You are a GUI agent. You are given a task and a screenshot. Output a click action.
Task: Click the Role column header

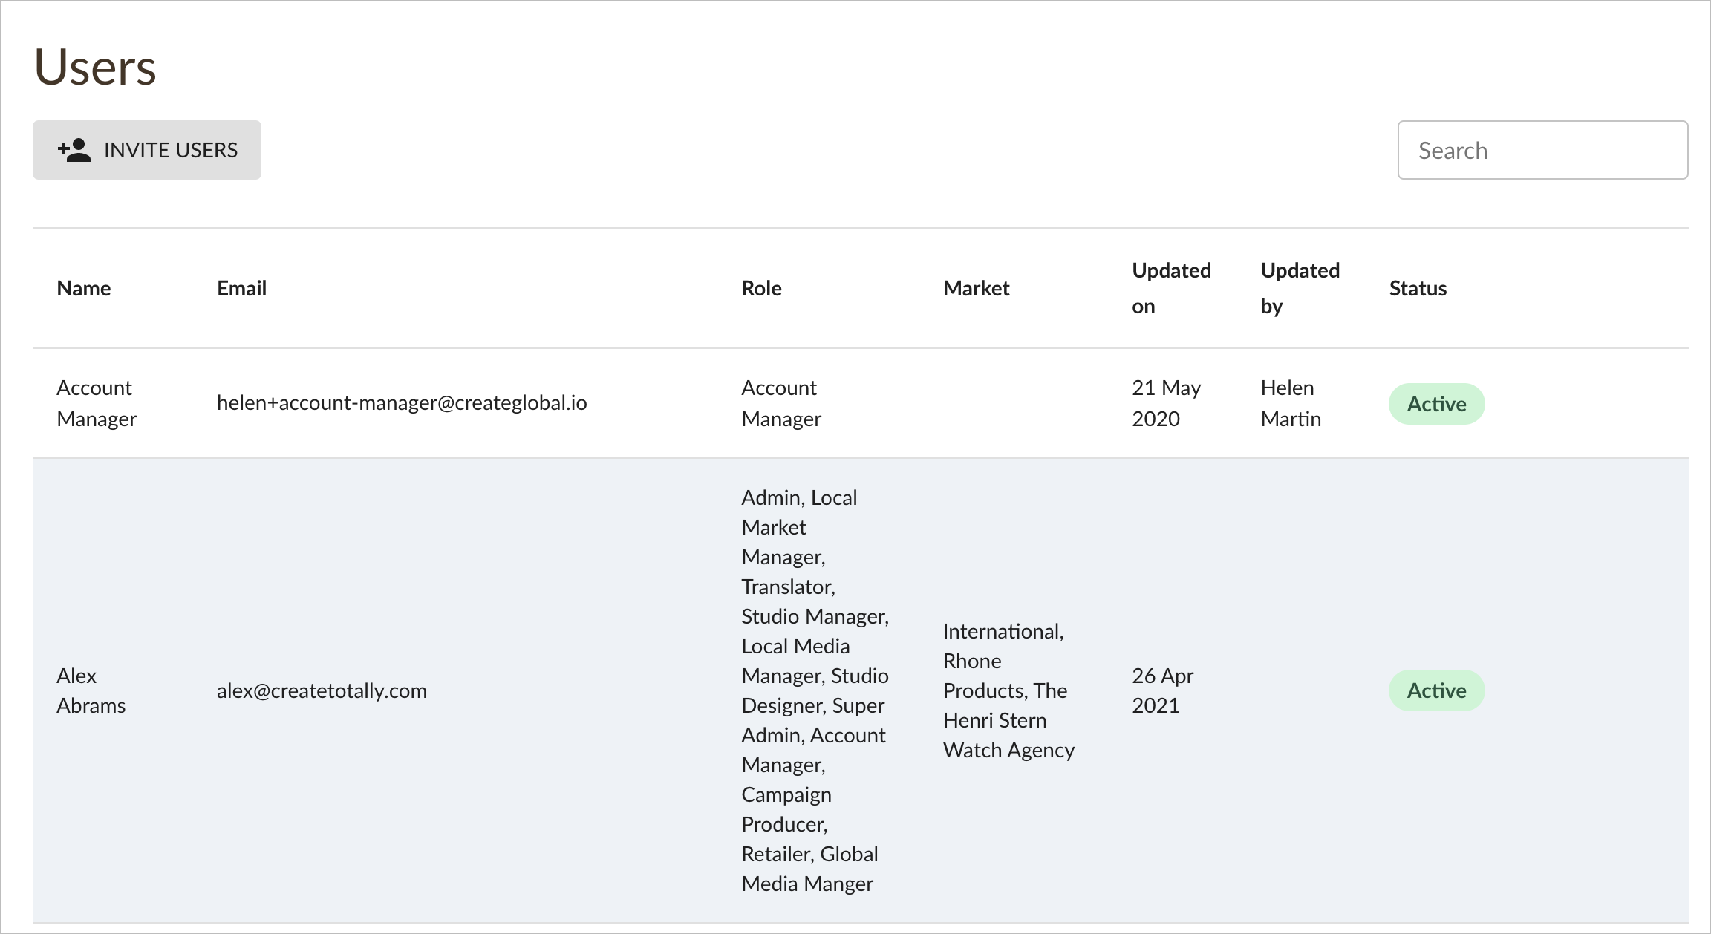click(761, 288)
